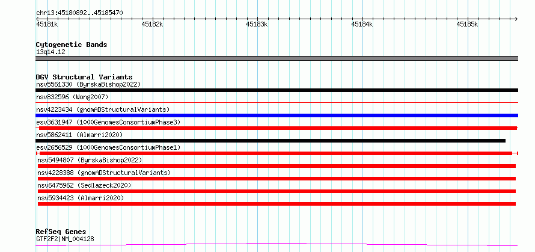Select the black nsv5561330 variant bar
The height and width of the screenshot is (252, 535).
click(277, 90)
